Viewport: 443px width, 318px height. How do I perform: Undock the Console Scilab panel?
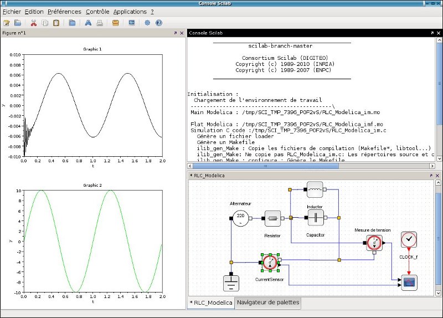pyautogui.click(x=432, y=33)
